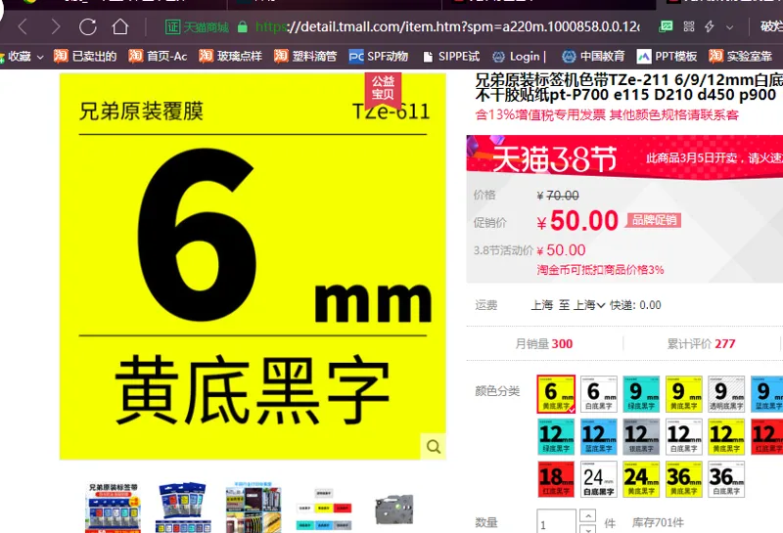This screenshot has width=783, height=533.
Task: Click the green padlock security icon
Action: tap(243, 26)
